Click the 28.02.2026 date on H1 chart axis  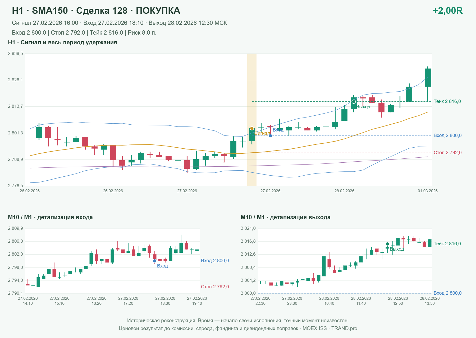pyautogui.click(x=344, y=191)
